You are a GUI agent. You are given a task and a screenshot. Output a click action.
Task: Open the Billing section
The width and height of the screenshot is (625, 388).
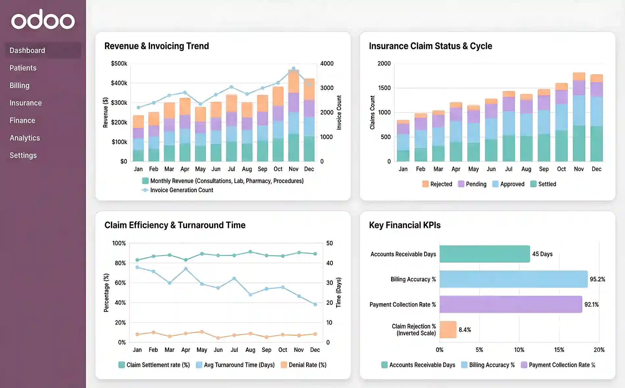coord(20,85)
